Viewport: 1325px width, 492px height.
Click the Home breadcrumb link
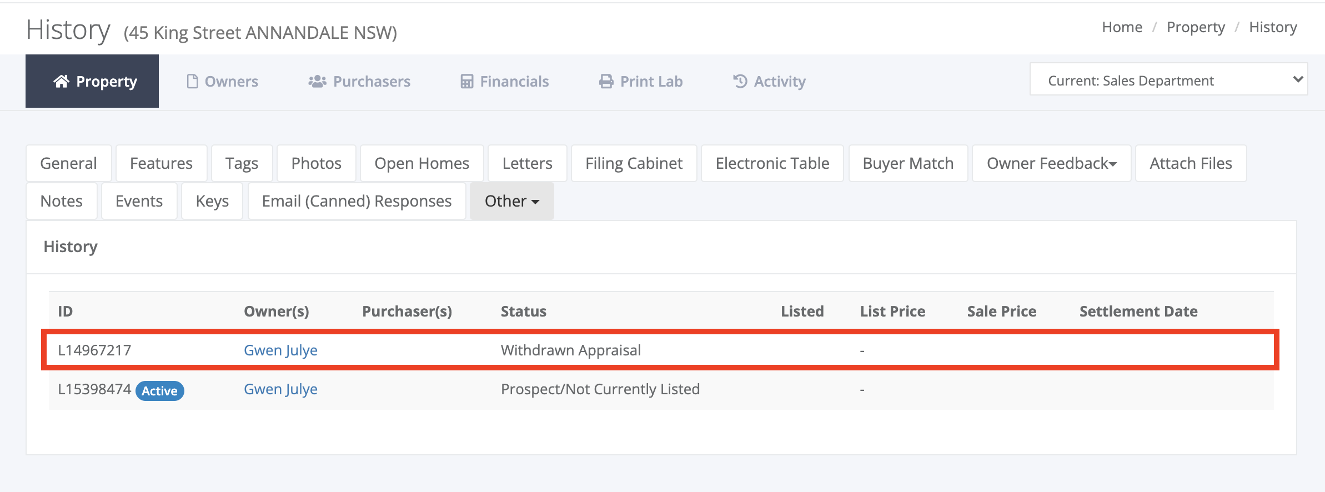point(1122,27)
